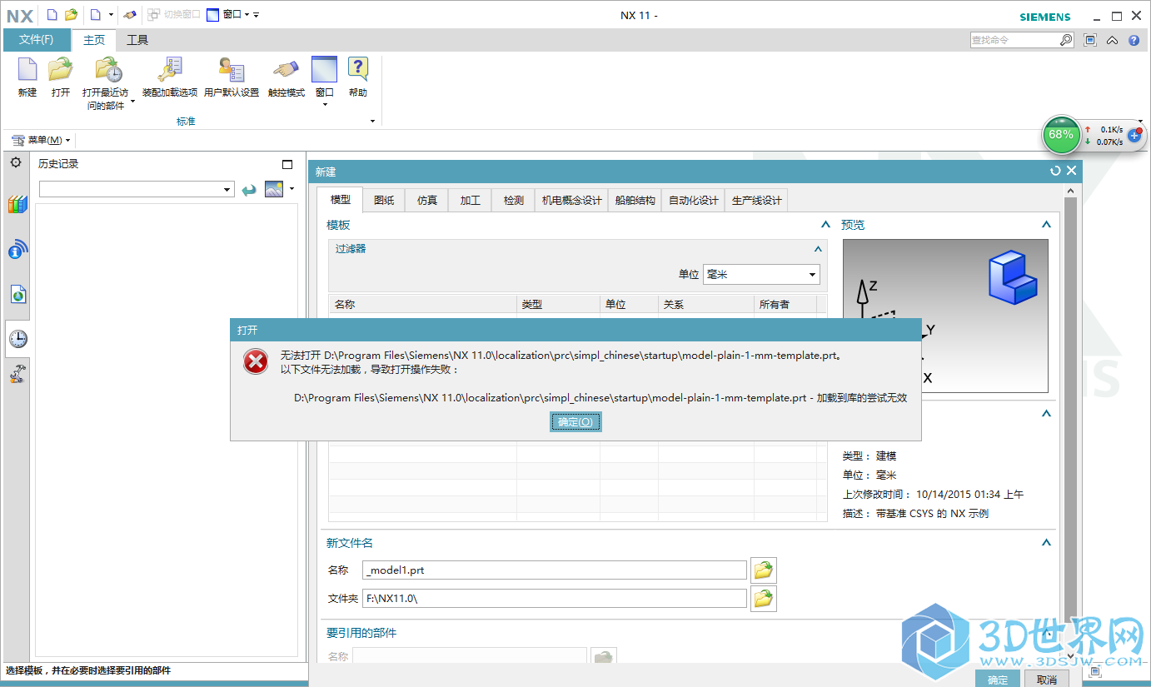Open resource bar settings gear
The width and height of the screenshot is (1151, 687).
16,162
